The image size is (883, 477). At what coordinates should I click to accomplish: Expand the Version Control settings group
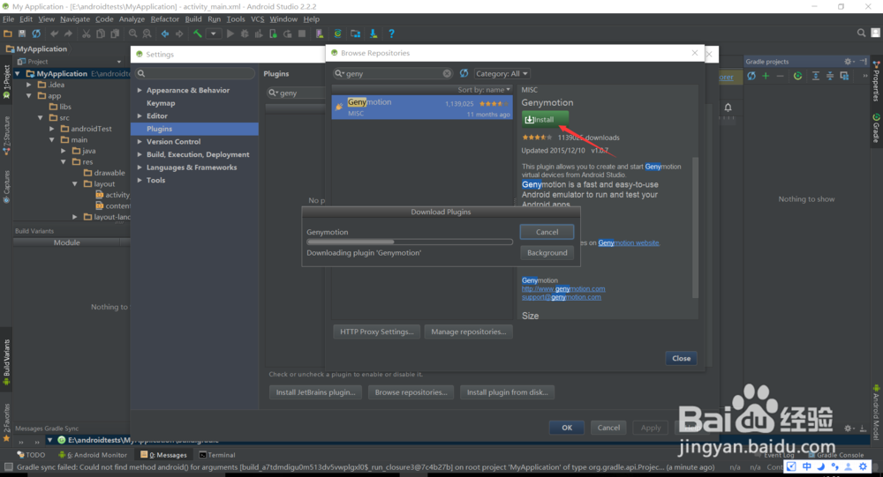point(140,142)
